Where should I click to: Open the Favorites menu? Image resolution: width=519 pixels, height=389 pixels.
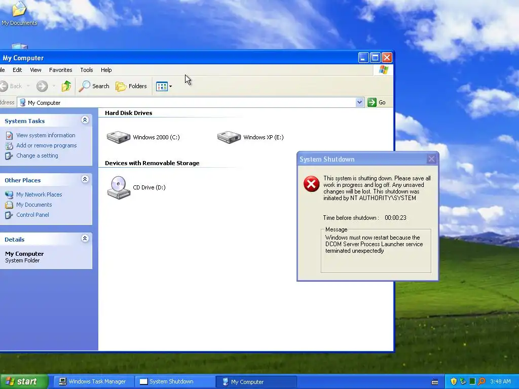click(61, 70)
